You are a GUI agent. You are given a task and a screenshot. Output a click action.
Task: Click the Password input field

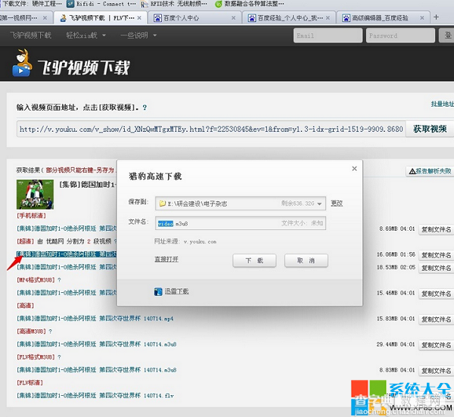[x=400, y=36]
